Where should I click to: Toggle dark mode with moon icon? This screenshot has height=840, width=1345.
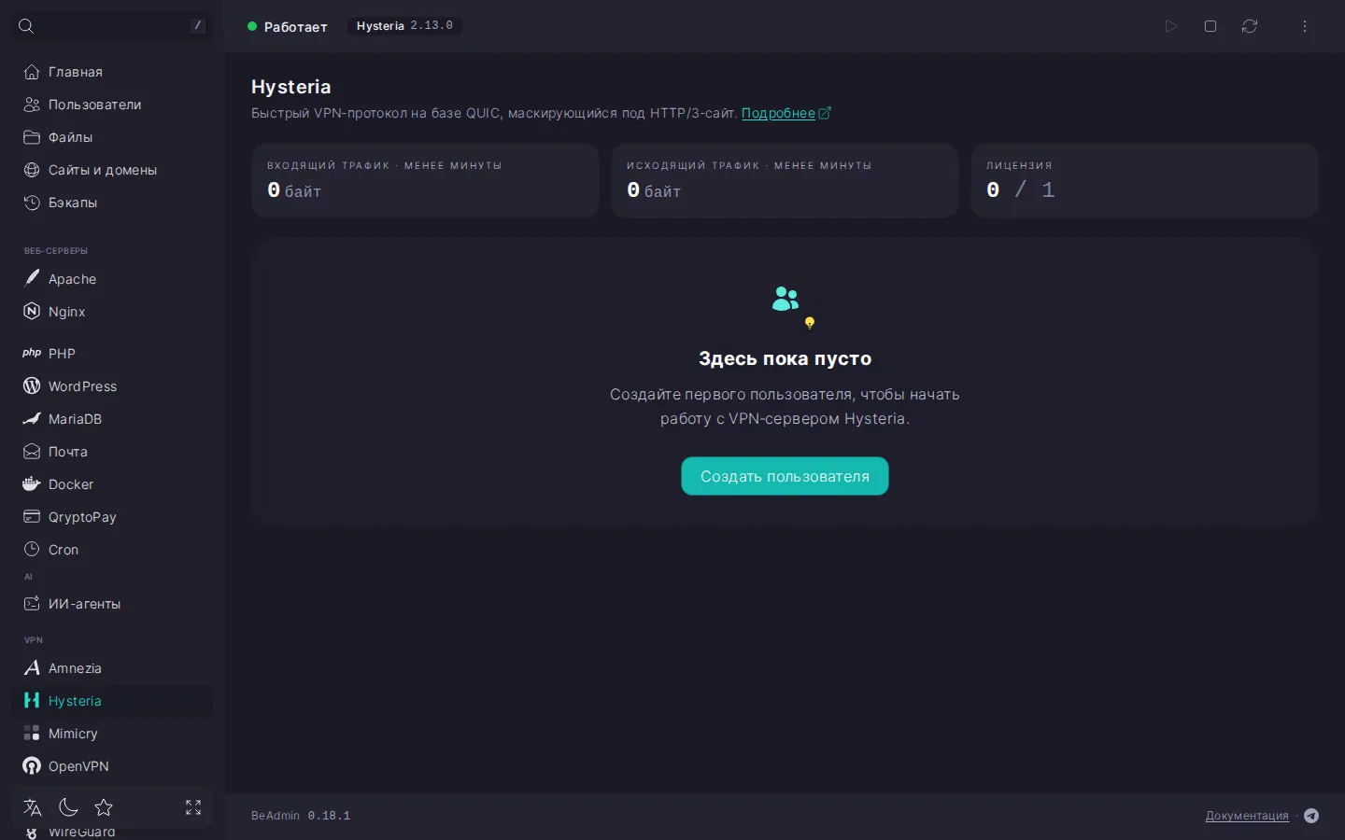[x=68, y=807]
